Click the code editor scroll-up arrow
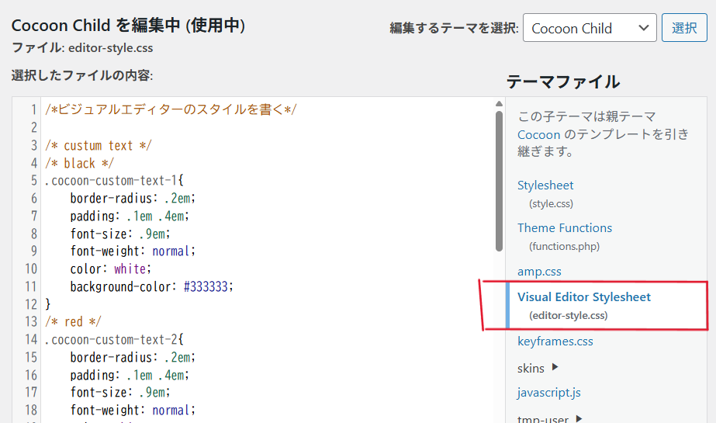This screenshot has height=423, width=716. 499,104
